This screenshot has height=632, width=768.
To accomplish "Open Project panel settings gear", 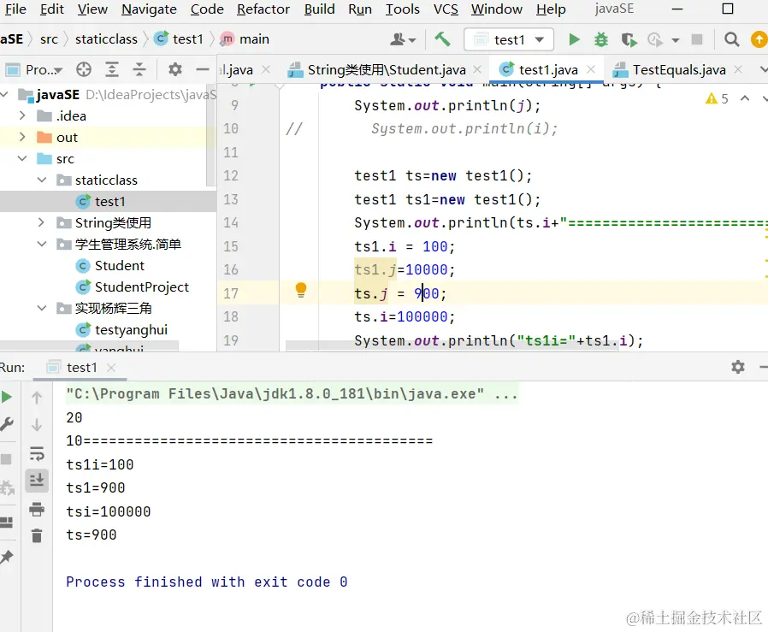I will pos(174,69).
